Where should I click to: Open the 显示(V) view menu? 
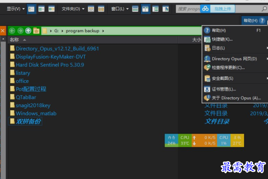pos(16,9)
